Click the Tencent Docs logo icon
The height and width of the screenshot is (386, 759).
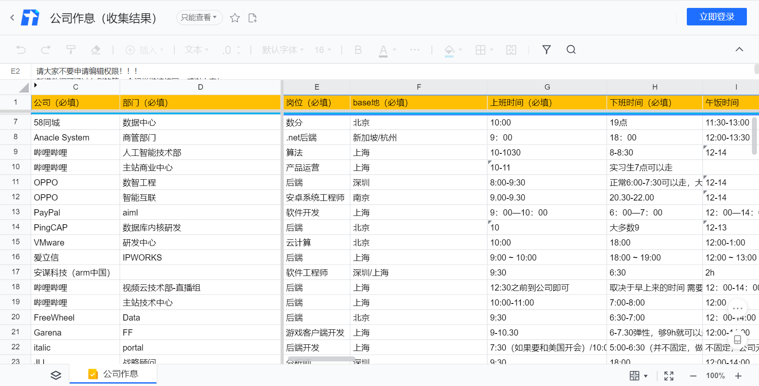(x=30, y=18)
